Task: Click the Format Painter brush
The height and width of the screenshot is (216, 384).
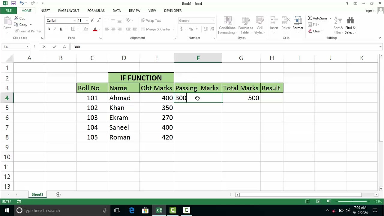Action: [x=16, y=31]
